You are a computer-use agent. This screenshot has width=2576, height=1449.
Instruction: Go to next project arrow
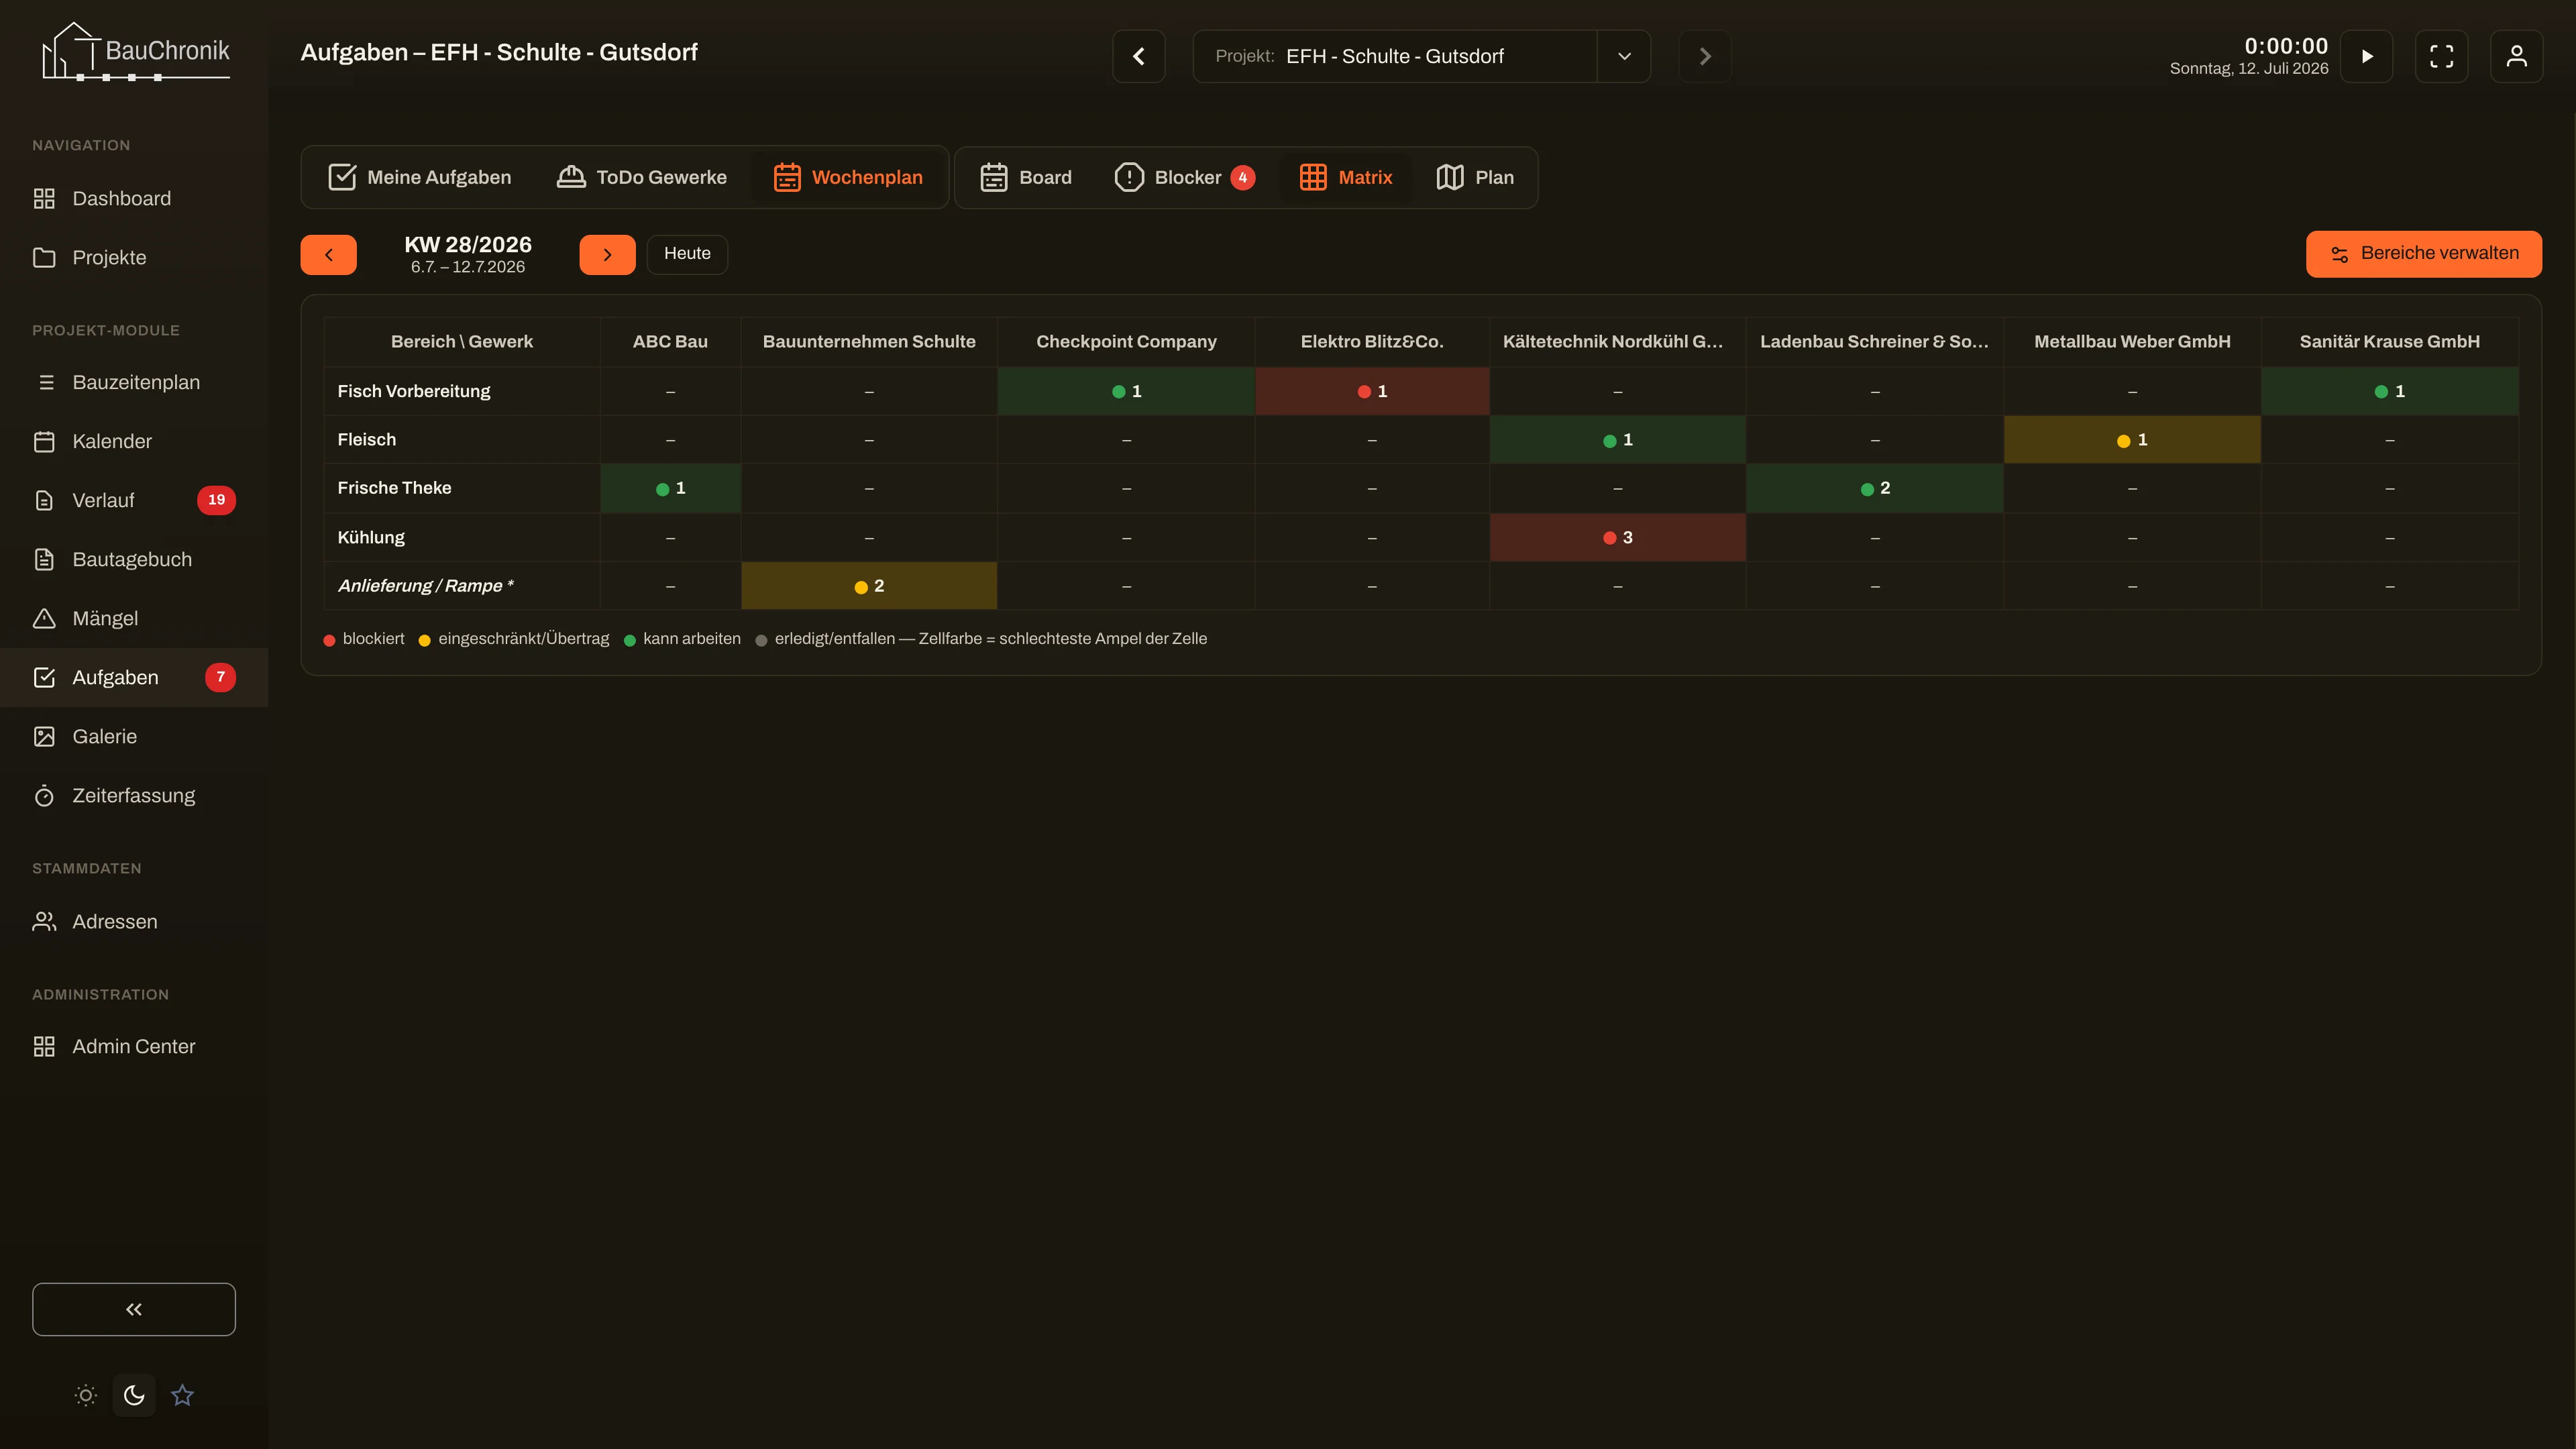pos(1705,56)
